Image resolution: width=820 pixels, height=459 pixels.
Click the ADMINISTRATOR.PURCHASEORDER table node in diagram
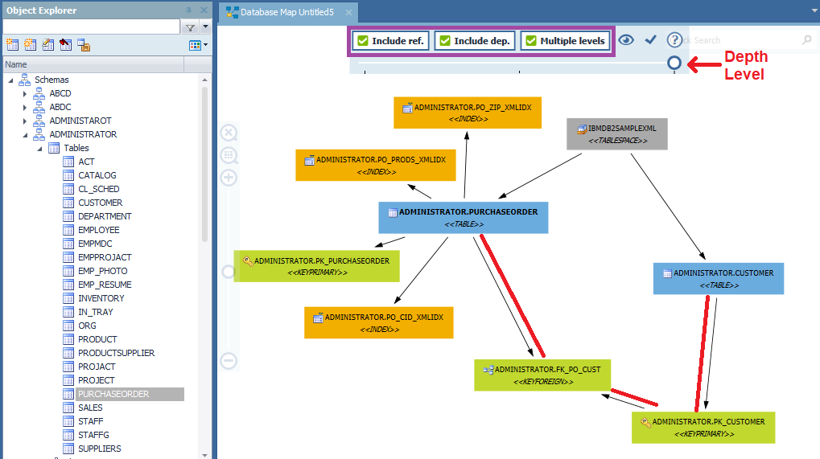tap(463, 217)
